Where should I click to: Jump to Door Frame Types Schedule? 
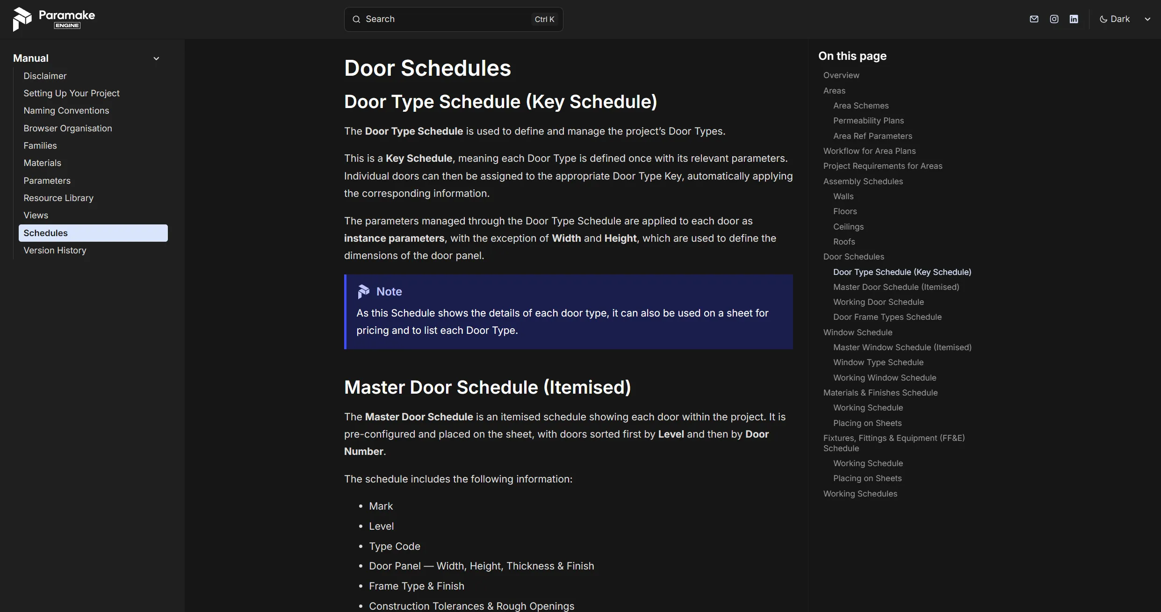coord(887,317)
